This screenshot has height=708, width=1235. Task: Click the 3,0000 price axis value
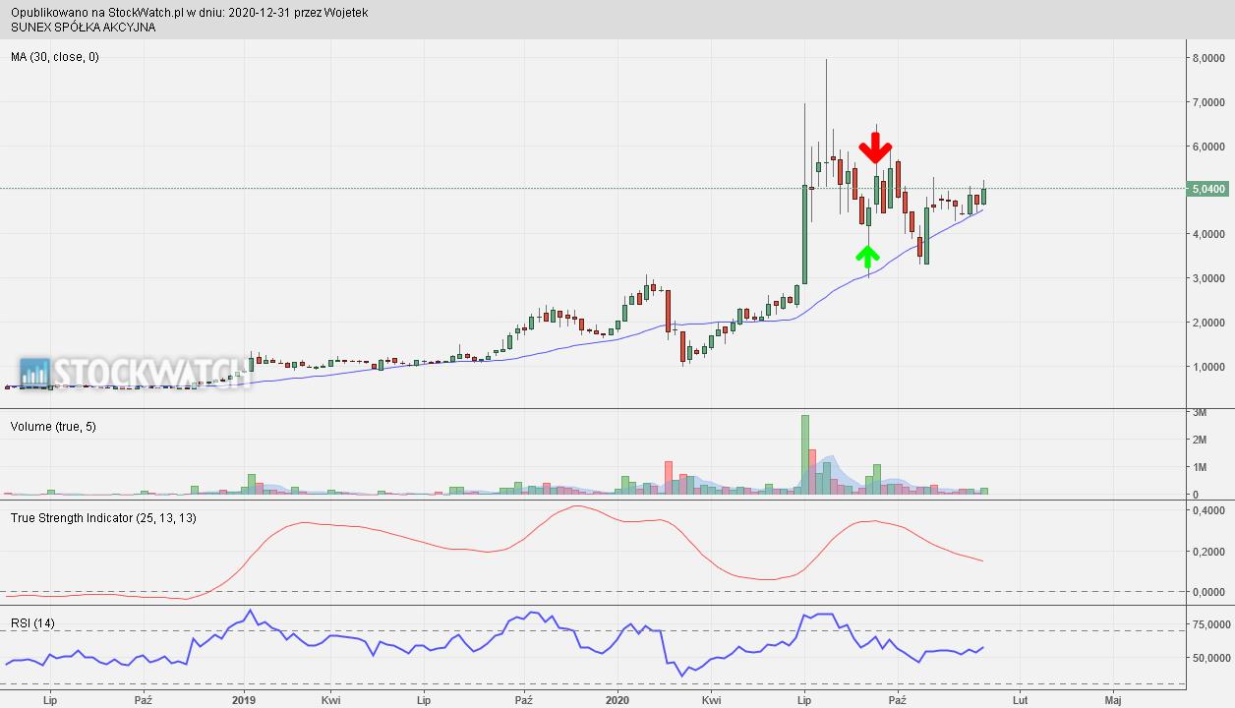[x=1208, y=278]
